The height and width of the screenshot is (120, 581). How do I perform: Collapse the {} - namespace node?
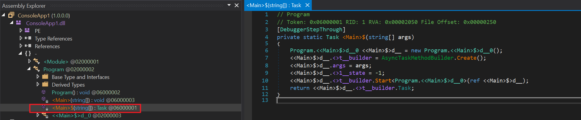pos(20,53)
